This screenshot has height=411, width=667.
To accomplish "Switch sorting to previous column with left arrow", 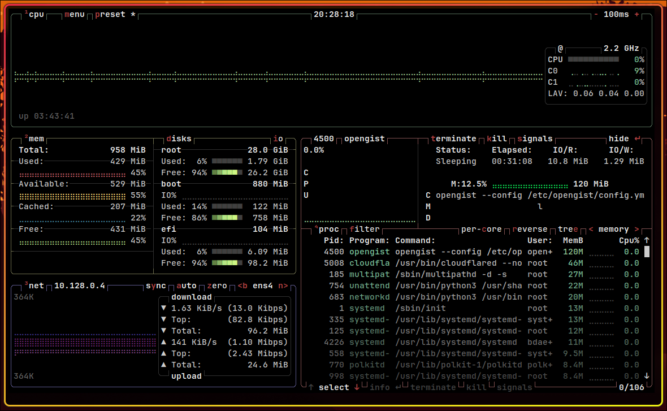I will 591,229.
